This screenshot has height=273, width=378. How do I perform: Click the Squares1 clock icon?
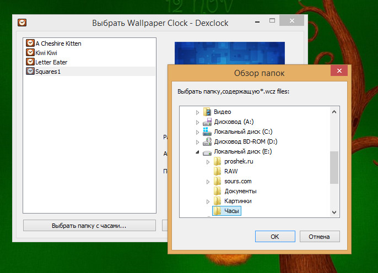pyautogui.click(x=30, y=71)
